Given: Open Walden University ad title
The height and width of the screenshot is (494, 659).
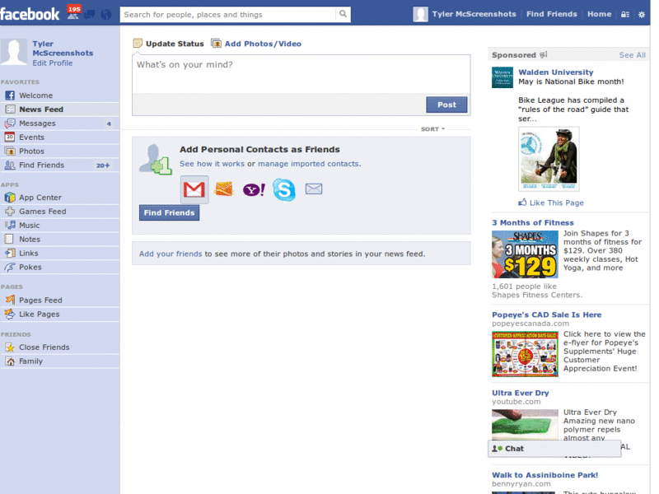Looking at the screenshot, I should 555,72.
